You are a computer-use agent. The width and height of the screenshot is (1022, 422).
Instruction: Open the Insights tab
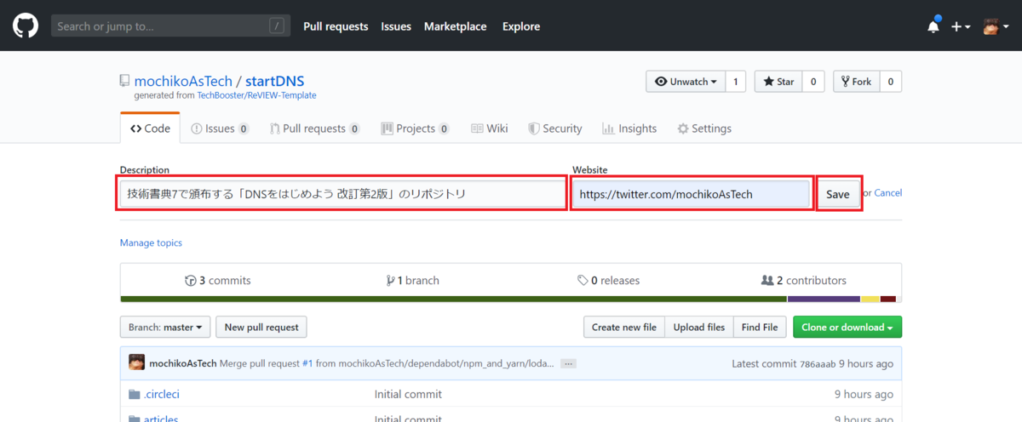629,128
